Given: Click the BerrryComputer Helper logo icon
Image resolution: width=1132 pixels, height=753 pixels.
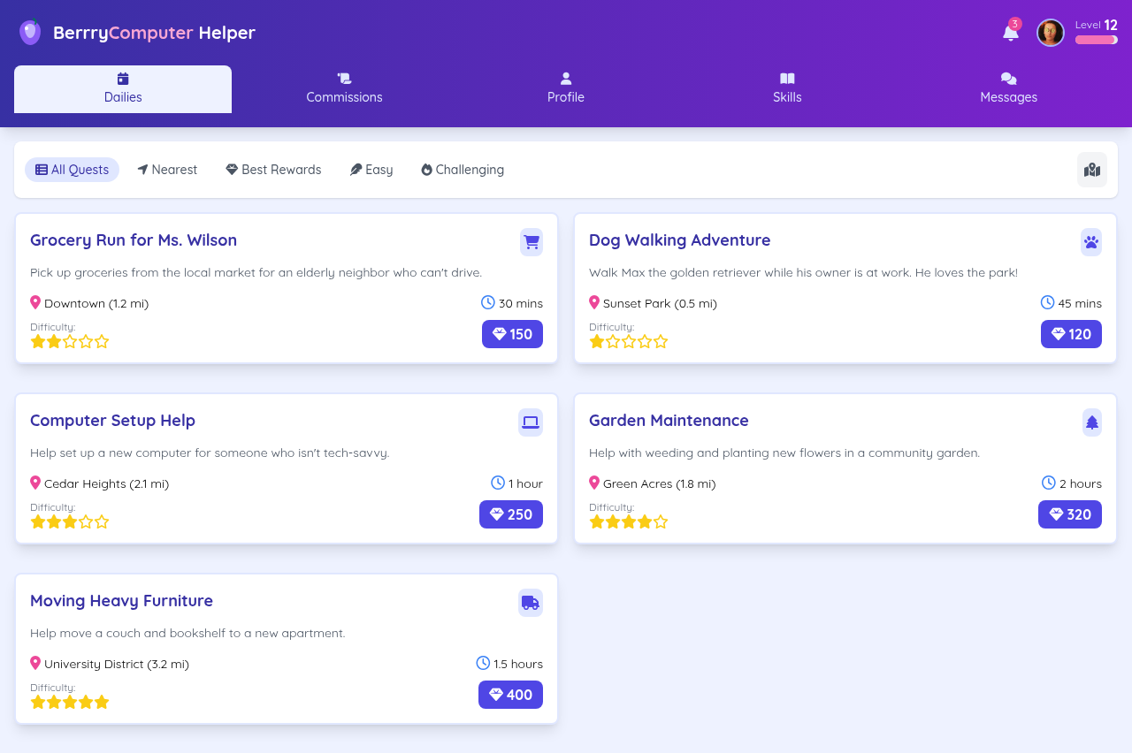Looking at the screenshot, I should point(30,32).
